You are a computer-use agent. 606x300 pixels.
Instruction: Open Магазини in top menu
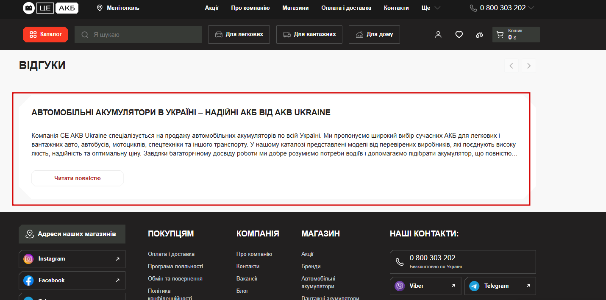(x=295, y=8)
